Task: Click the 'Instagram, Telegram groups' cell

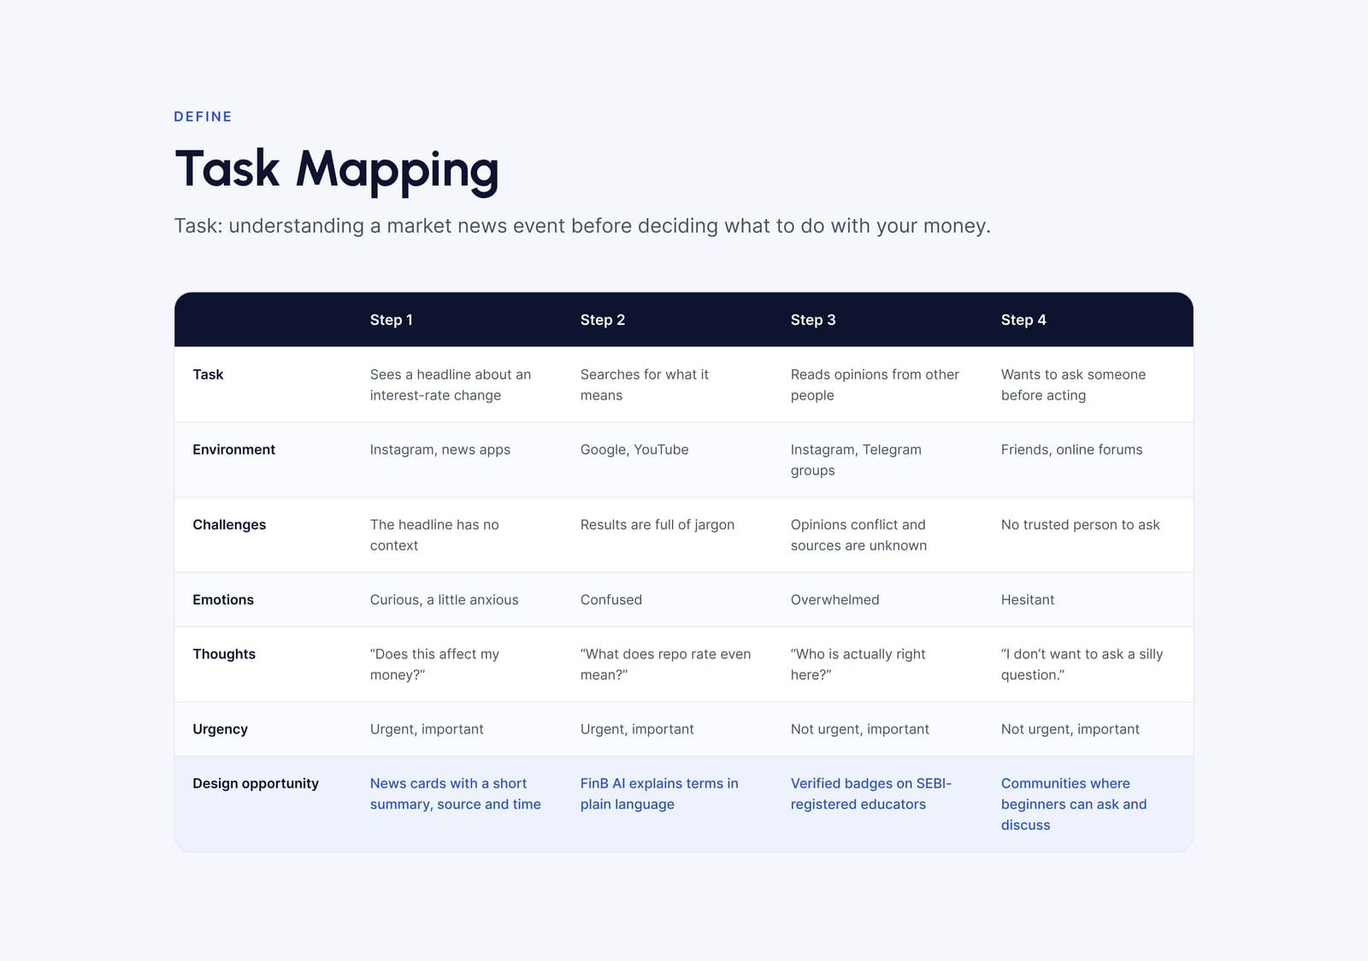Action: tap(856, 460)
